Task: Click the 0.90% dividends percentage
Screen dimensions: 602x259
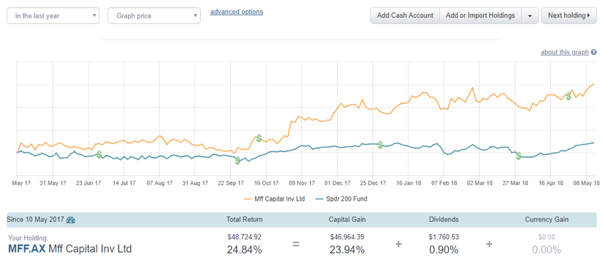Action: pos(444,250)
